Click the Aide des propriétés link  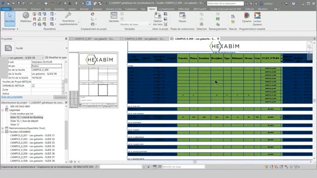[x=12, y=97]
